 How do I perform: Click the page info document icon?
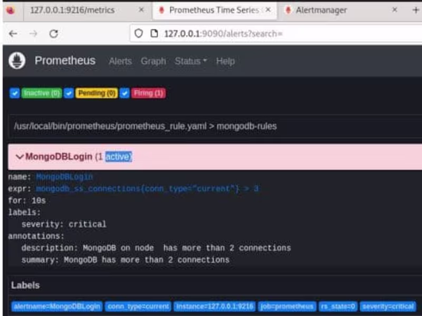154,34
